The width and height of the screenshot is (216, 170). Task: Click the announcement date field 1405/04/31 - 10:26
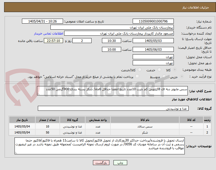pos(42,21)
